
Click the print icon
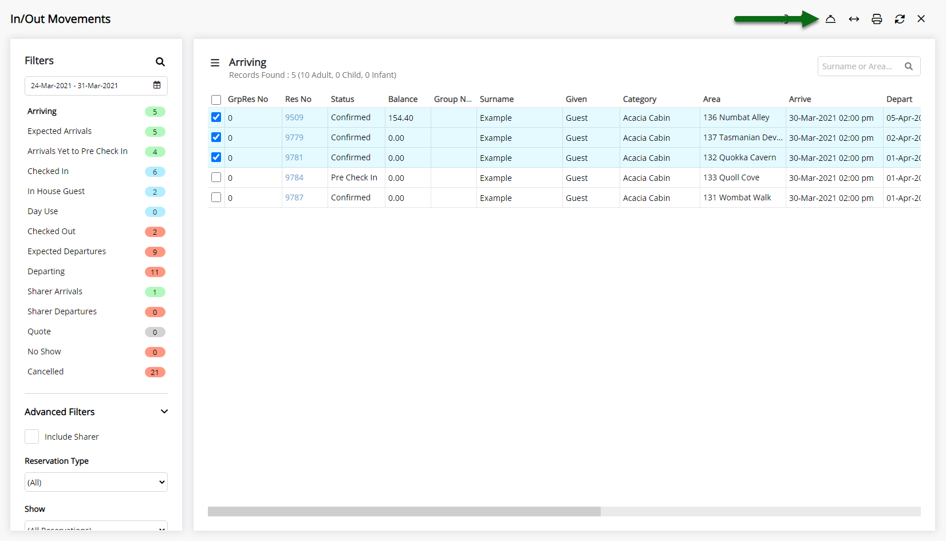877,19
